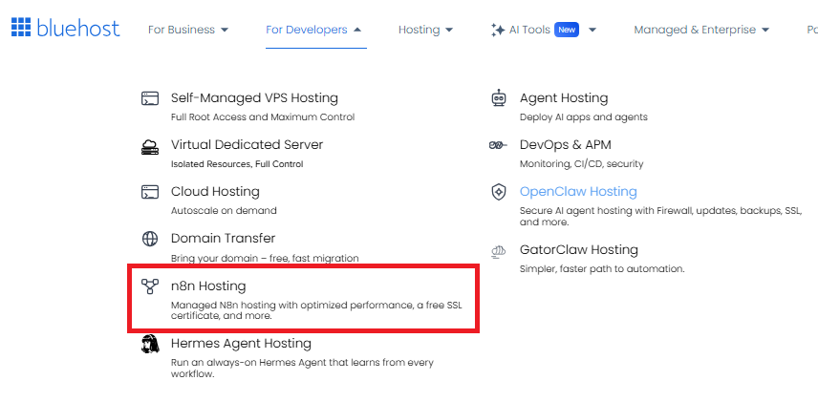818x402 pixels.
Task: Open Cloud Hosting link
Action: pyautogui.click(x=215, y=191)
